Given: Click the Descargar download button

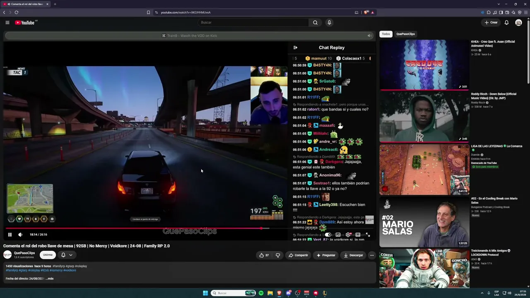Looking at the screenshot, I should (353, 255).
